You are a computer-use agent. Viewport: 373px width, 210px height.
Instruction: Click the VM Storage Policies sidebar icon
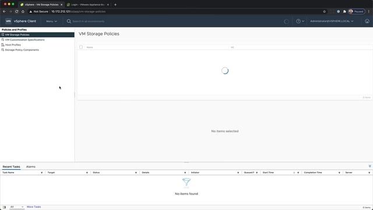(3, 34)
